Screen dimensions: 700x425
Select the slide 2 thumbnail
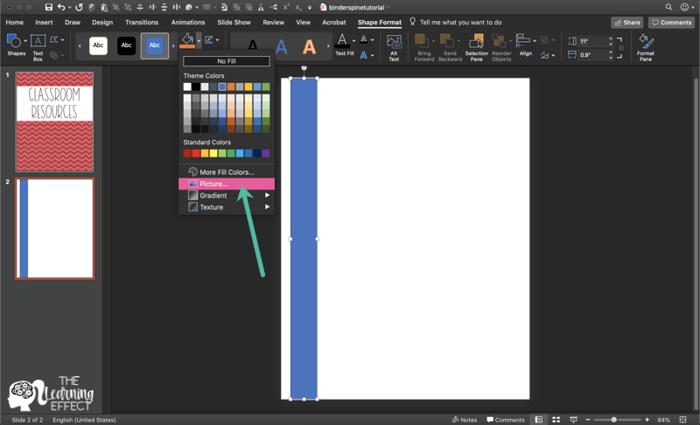[x=54, y=228]
